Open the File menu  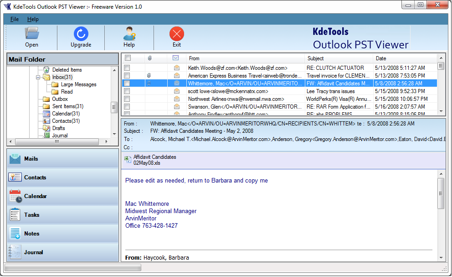point(15,19)
